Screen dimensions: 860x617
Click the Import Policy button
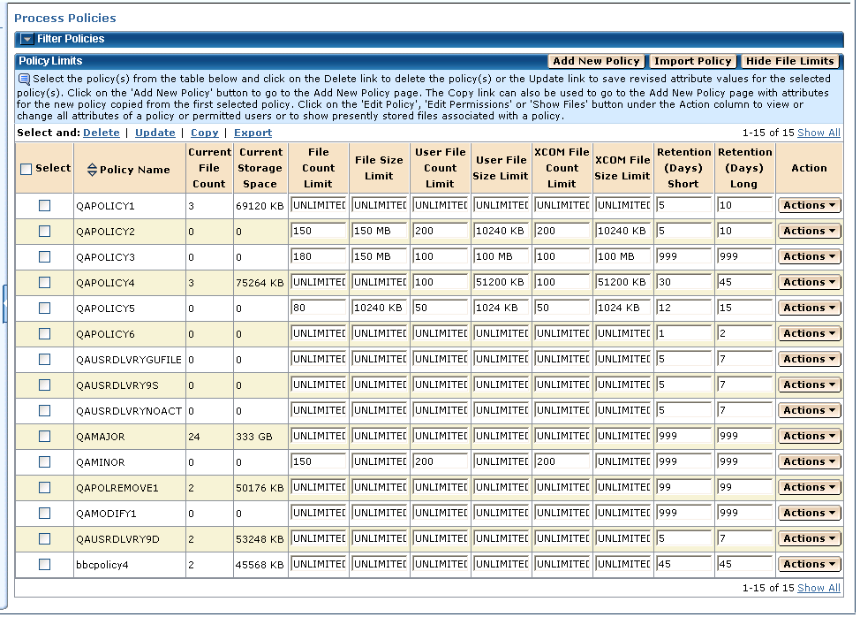693,61
